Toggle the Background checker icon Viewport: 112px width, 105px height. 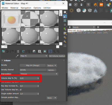(65, 20)
